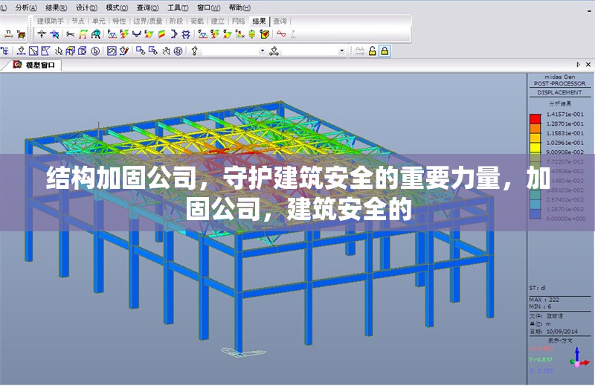Choose the window select tool

pyautogui.click(x=33, y=51)
